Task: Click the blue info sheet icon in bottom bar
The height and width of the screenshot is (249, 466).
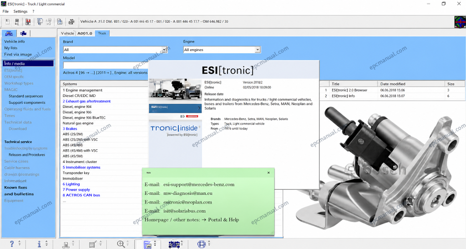Action: 147,244
